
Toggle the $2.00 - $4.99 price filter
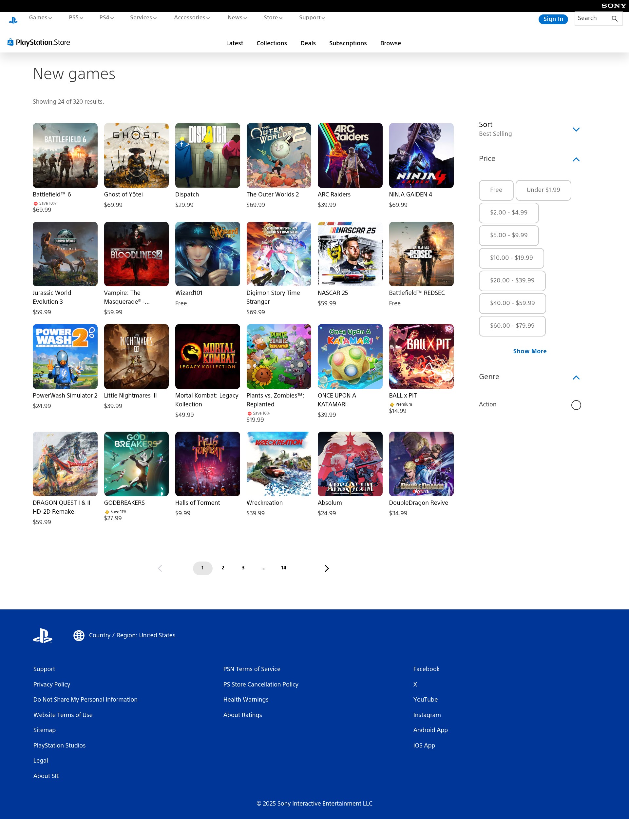(509, 213)
